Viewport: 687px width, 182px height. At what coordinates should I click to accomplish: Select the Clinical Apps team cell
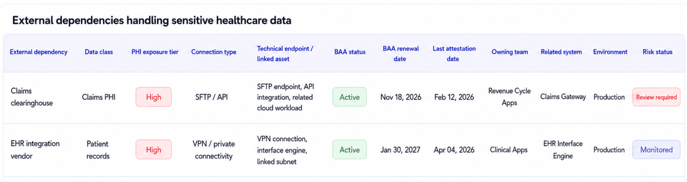pos(508,150)
